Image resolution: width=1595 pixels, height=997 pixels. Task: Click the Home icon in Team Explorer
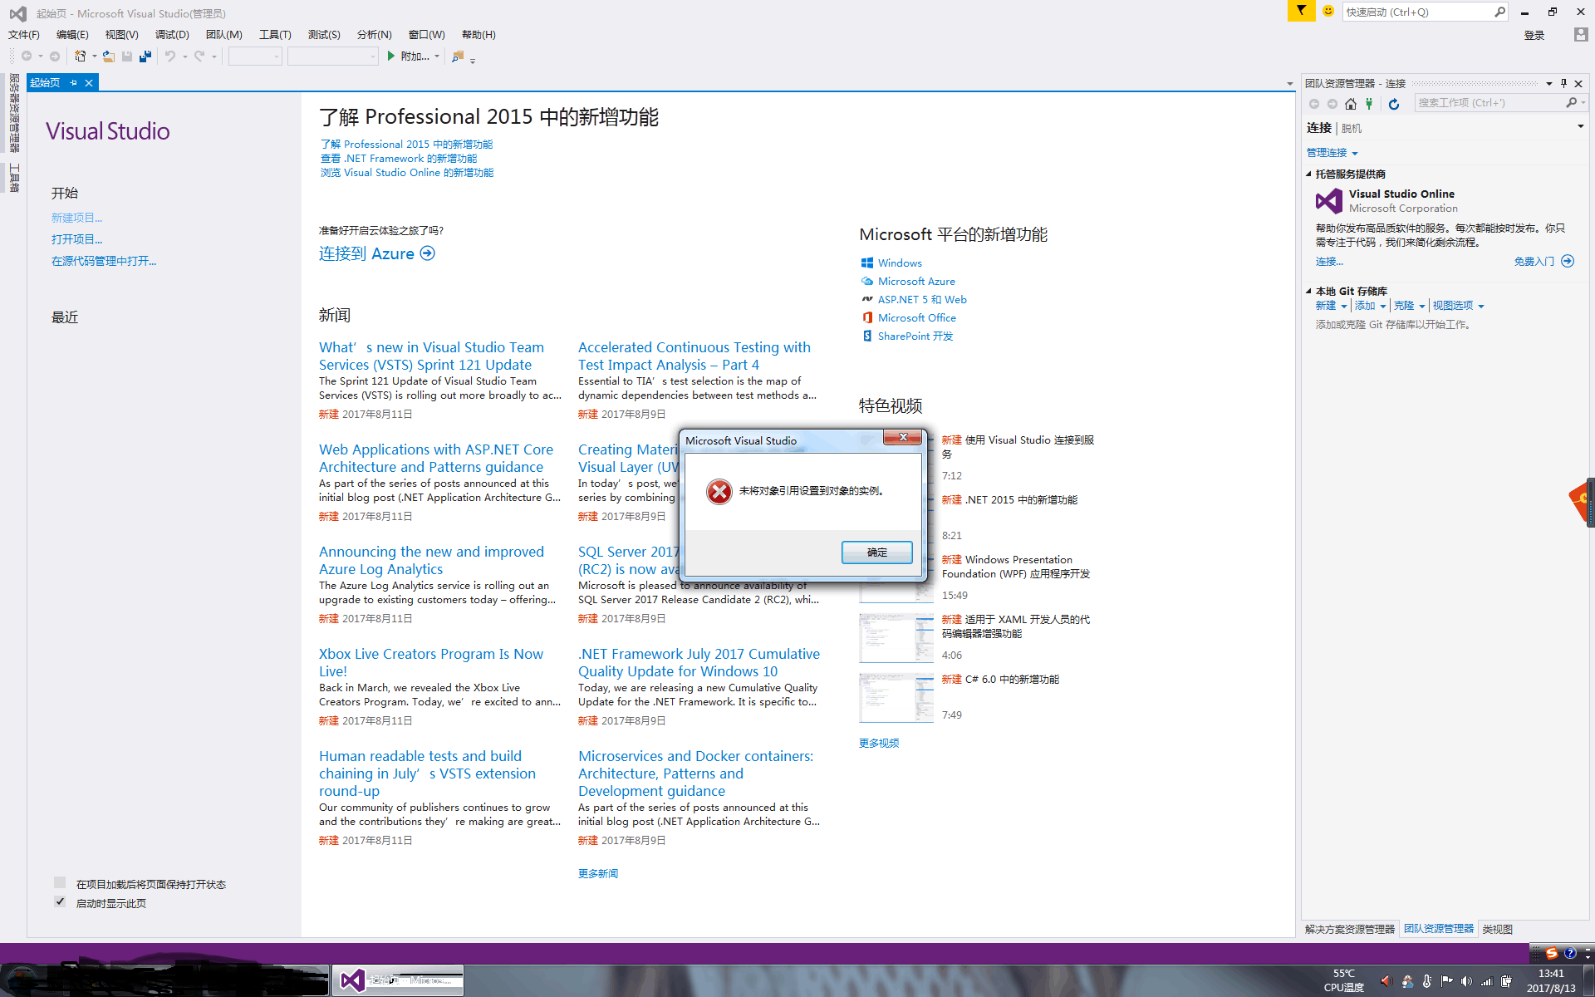point(1351,104)
